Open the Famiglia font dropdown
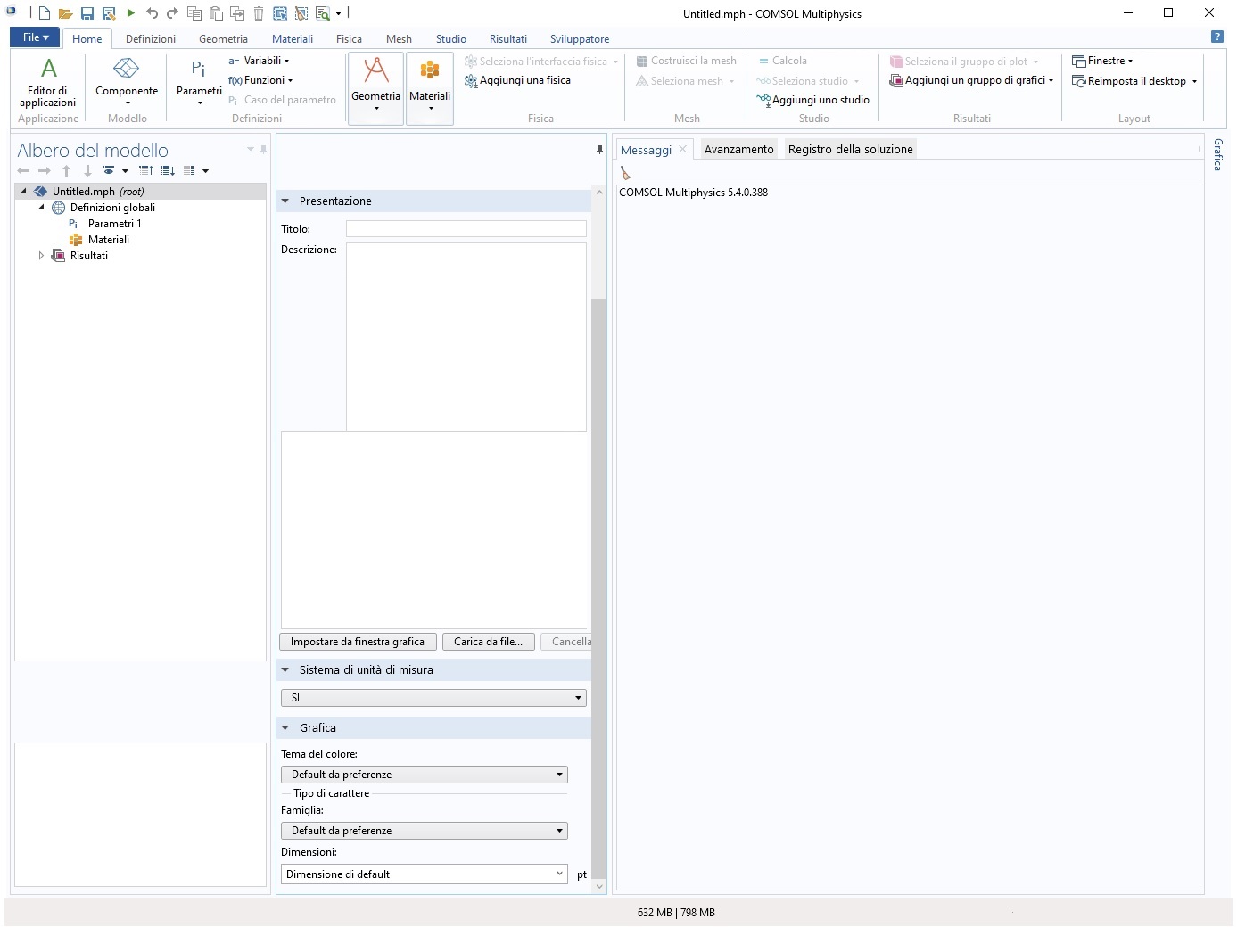Screen dimensions: 1237x927 tap(425, 831)
